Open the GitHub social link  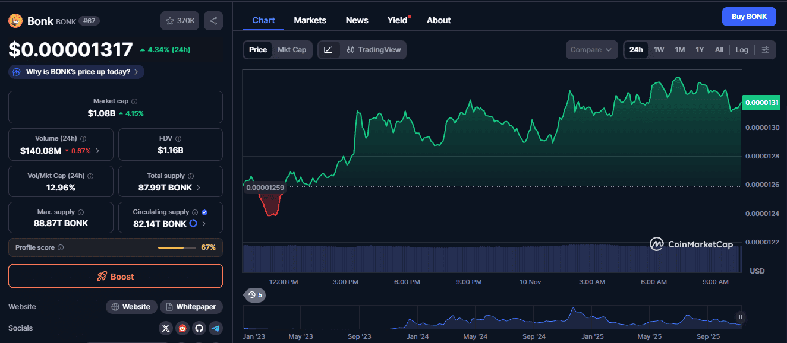pyautogui.click(x=199, y=328)
